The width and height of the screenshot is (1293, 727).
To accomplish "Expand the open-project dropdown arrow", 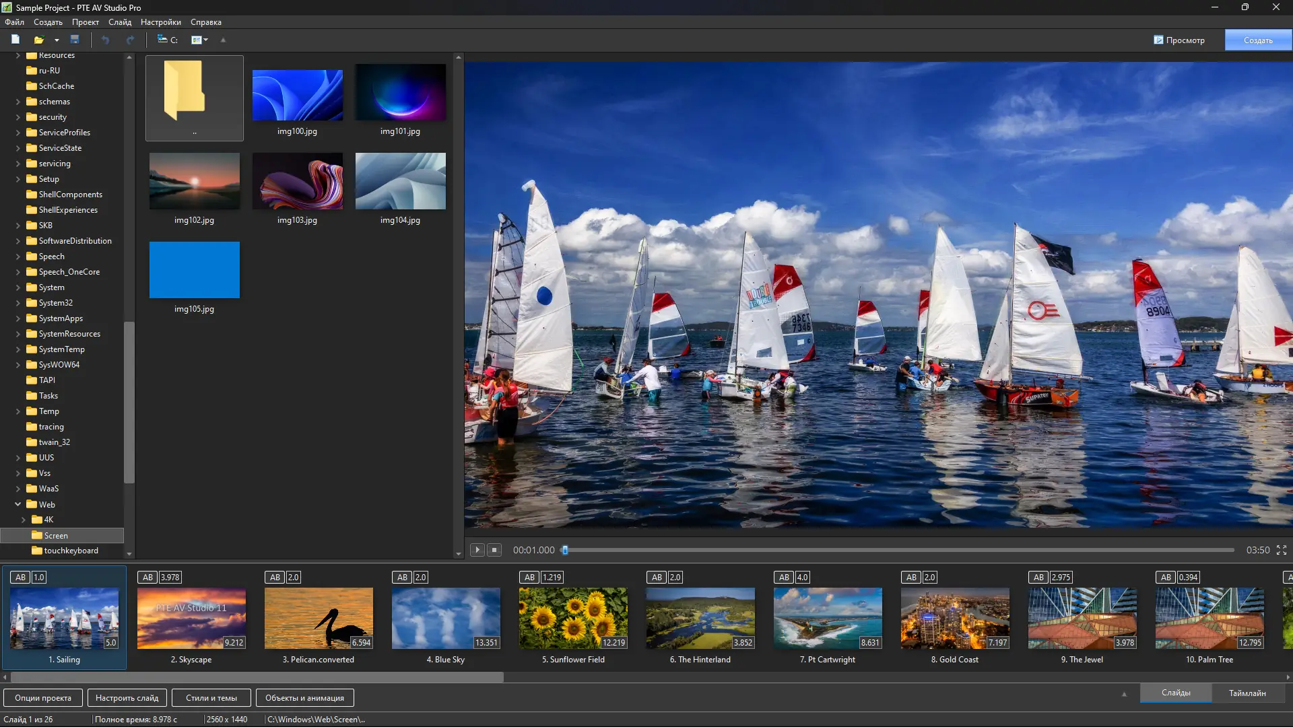I will click(57, 40).
